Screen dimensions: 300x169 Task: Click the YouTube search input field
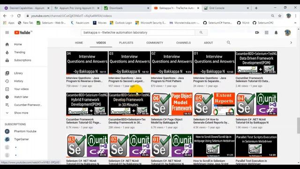[x=138, y=32]
